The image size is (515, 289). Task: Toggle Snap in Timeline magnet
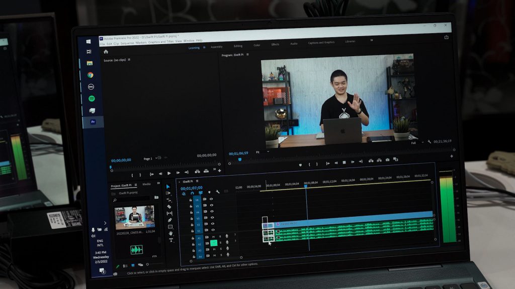tap(192, 193)
